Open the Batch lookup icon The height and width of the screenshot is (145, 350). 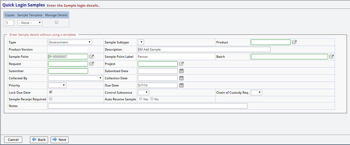click(x=331, y=57)
